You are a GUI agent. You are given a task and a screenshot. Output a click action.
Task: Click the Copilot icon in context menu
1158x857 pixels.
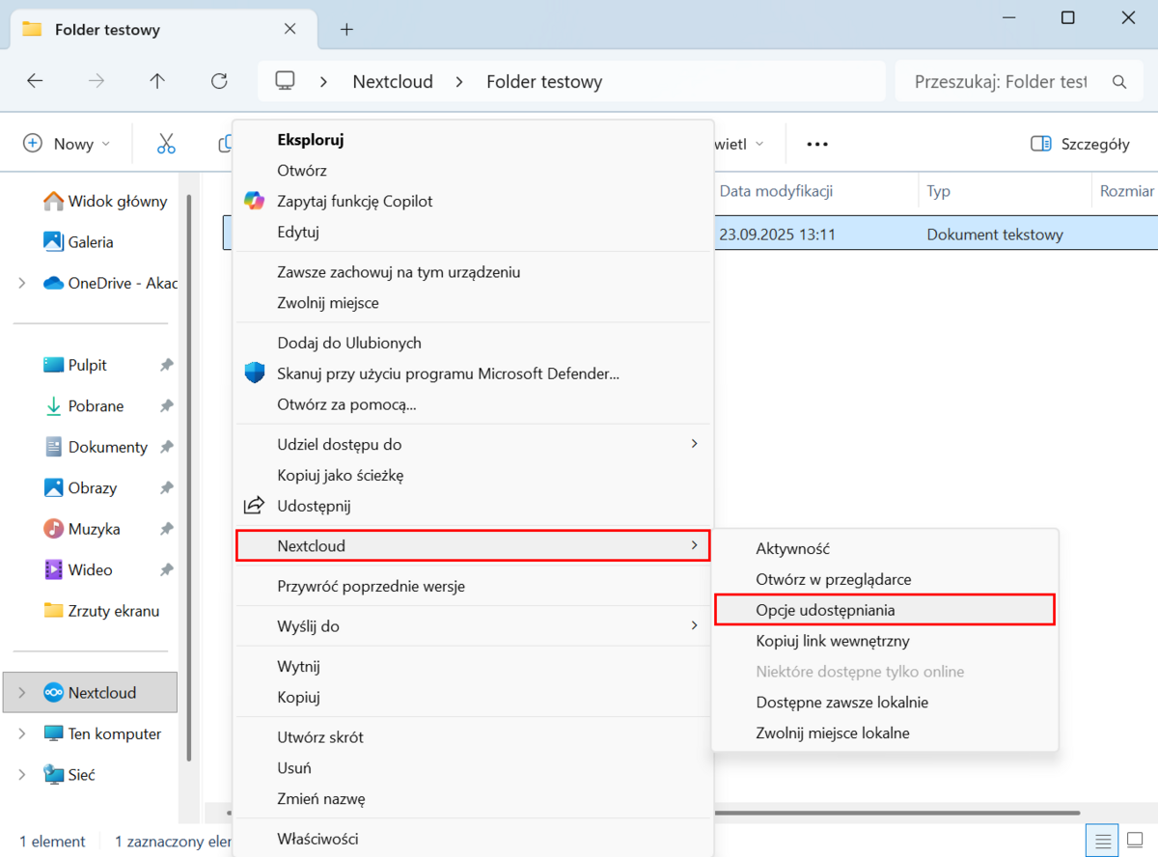[255, 201]
